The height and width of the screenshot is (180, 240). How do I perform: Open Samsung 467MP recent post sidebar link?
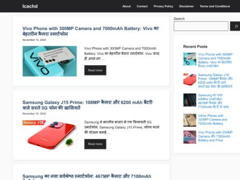point(213,101)
